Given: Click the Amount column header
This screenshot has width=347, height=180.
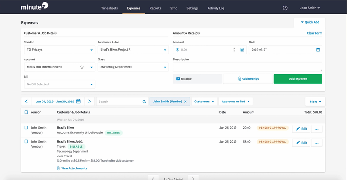Looking at the screenshot, I should pos(248,112).
